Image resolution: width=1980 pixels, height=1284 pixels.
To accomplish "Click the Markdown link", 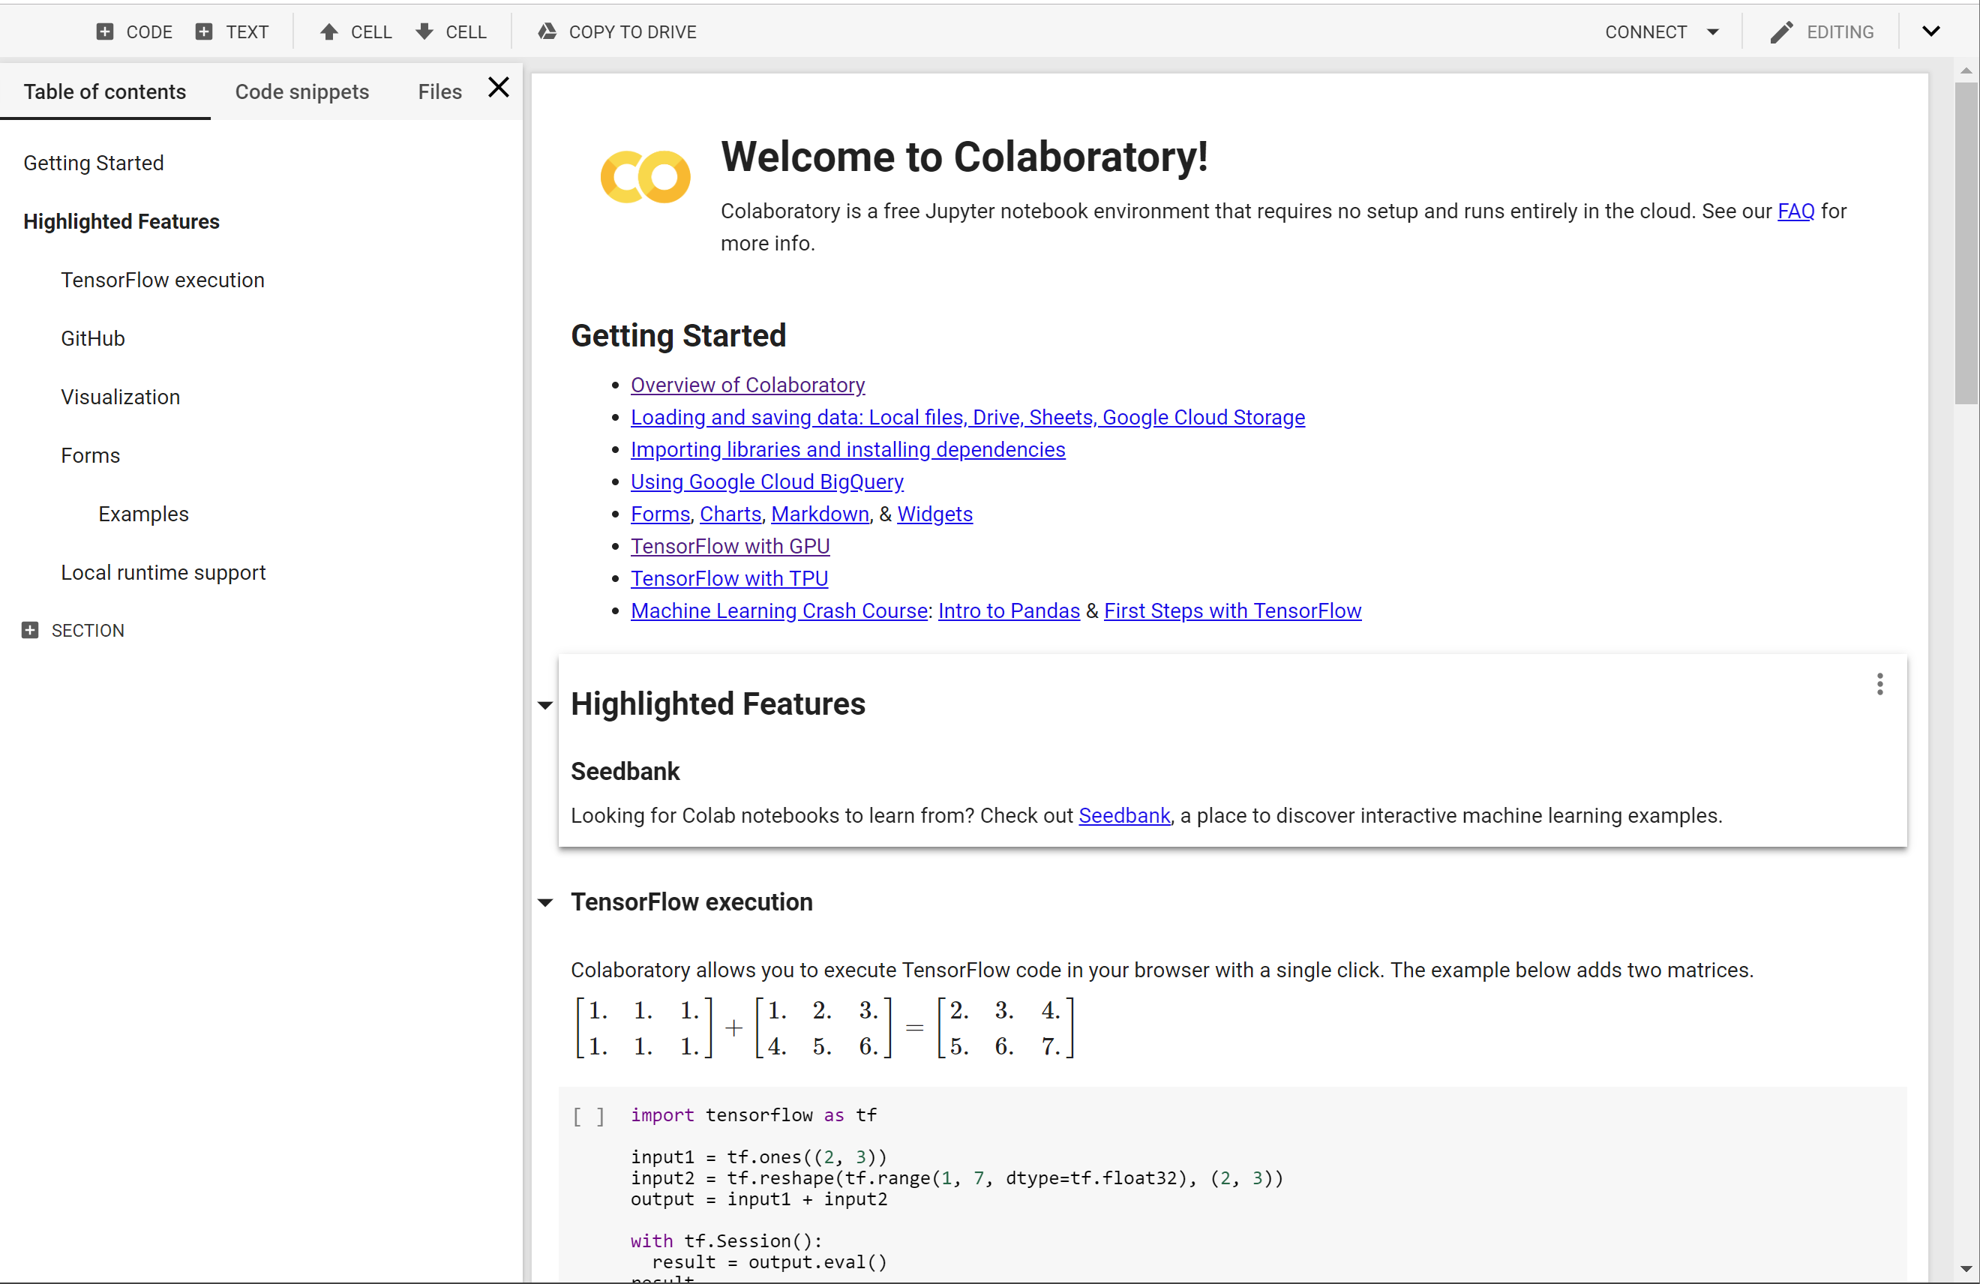I will (820, 514).
